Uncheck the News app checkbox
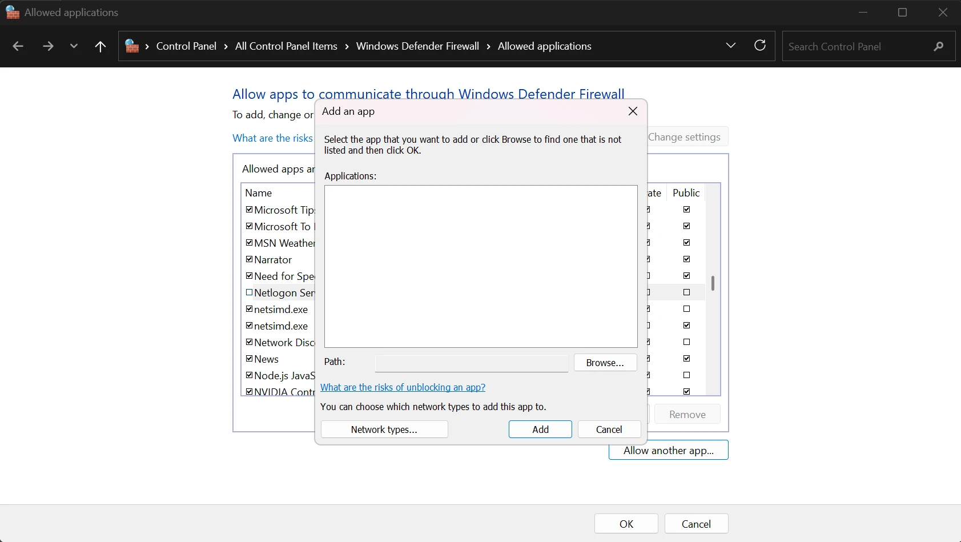 (249, 359)
